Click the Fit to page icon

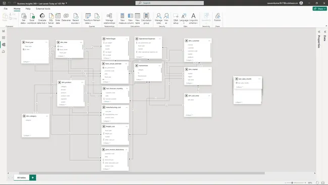(x=323, y=182)
